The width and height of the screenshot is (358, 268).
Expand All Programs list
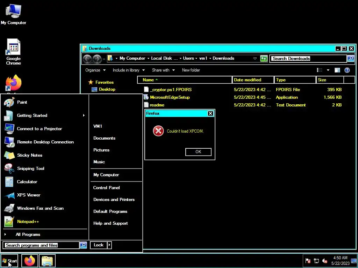click(x=45, y=234)
